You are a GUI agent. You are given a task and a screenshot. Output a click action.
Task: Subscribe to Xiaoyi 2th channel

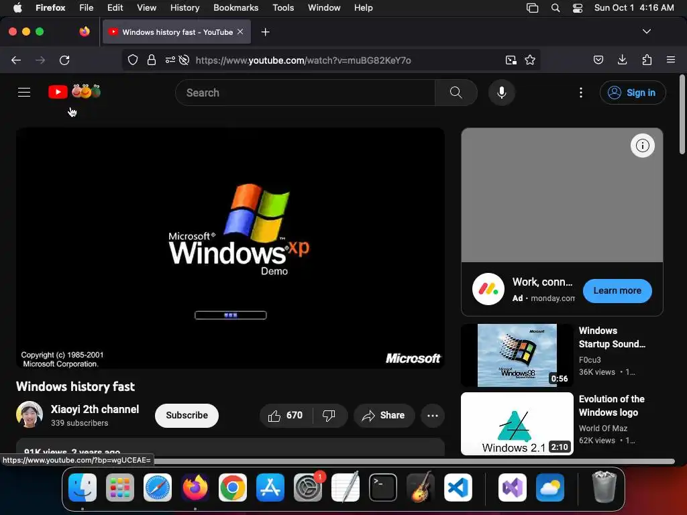(187, 416)
